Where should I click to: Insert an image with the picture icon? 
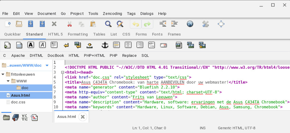tap(179, 45)
